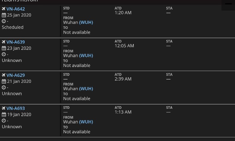
Task: Click the airplane icon beside VN-A642
Action: (x=4, y=9)
